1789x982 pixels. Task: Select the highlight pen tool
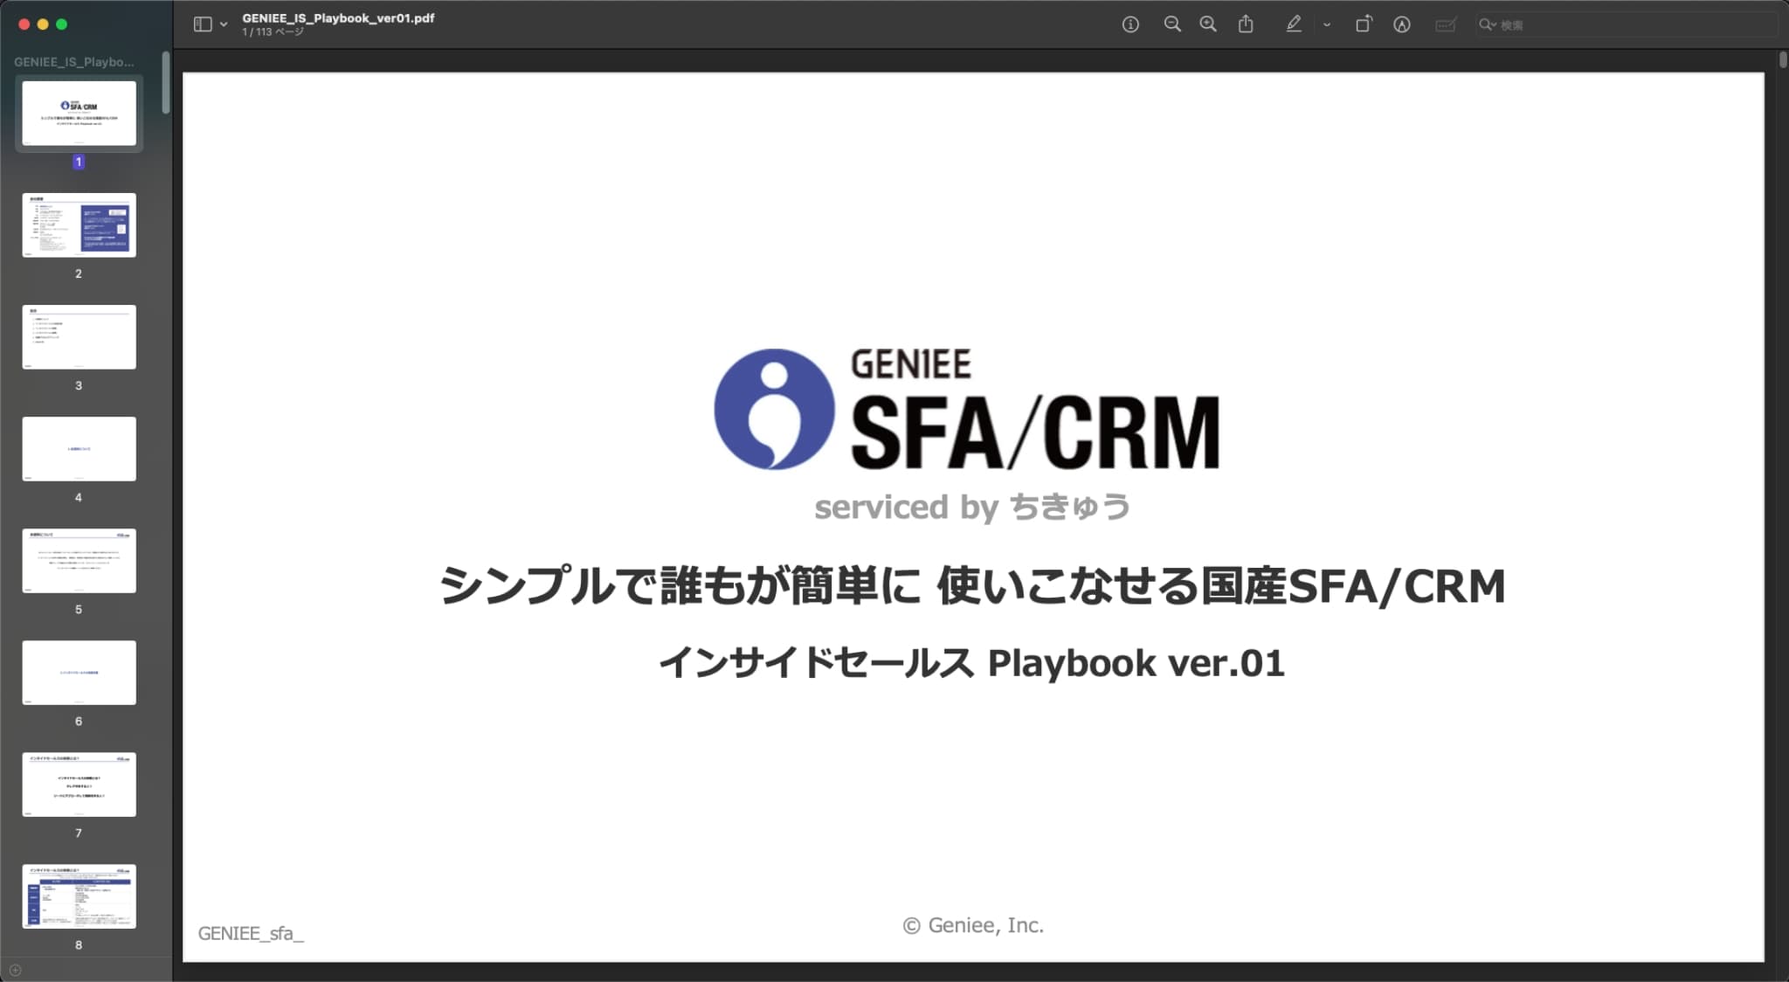(1294, 24)
